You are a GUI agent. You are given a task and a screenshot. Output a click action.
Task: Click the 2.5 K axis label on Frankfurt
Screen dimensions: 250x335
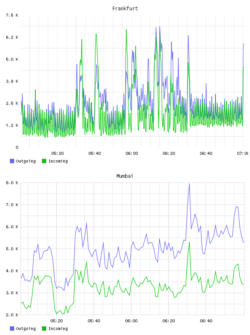[x=12, y=103]
